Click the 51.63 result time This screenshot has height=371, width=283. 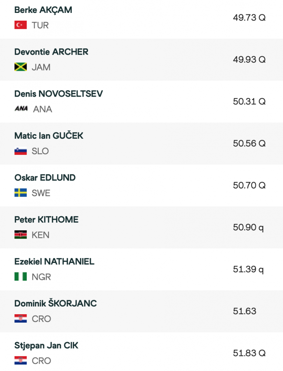[x=244, y=311]
